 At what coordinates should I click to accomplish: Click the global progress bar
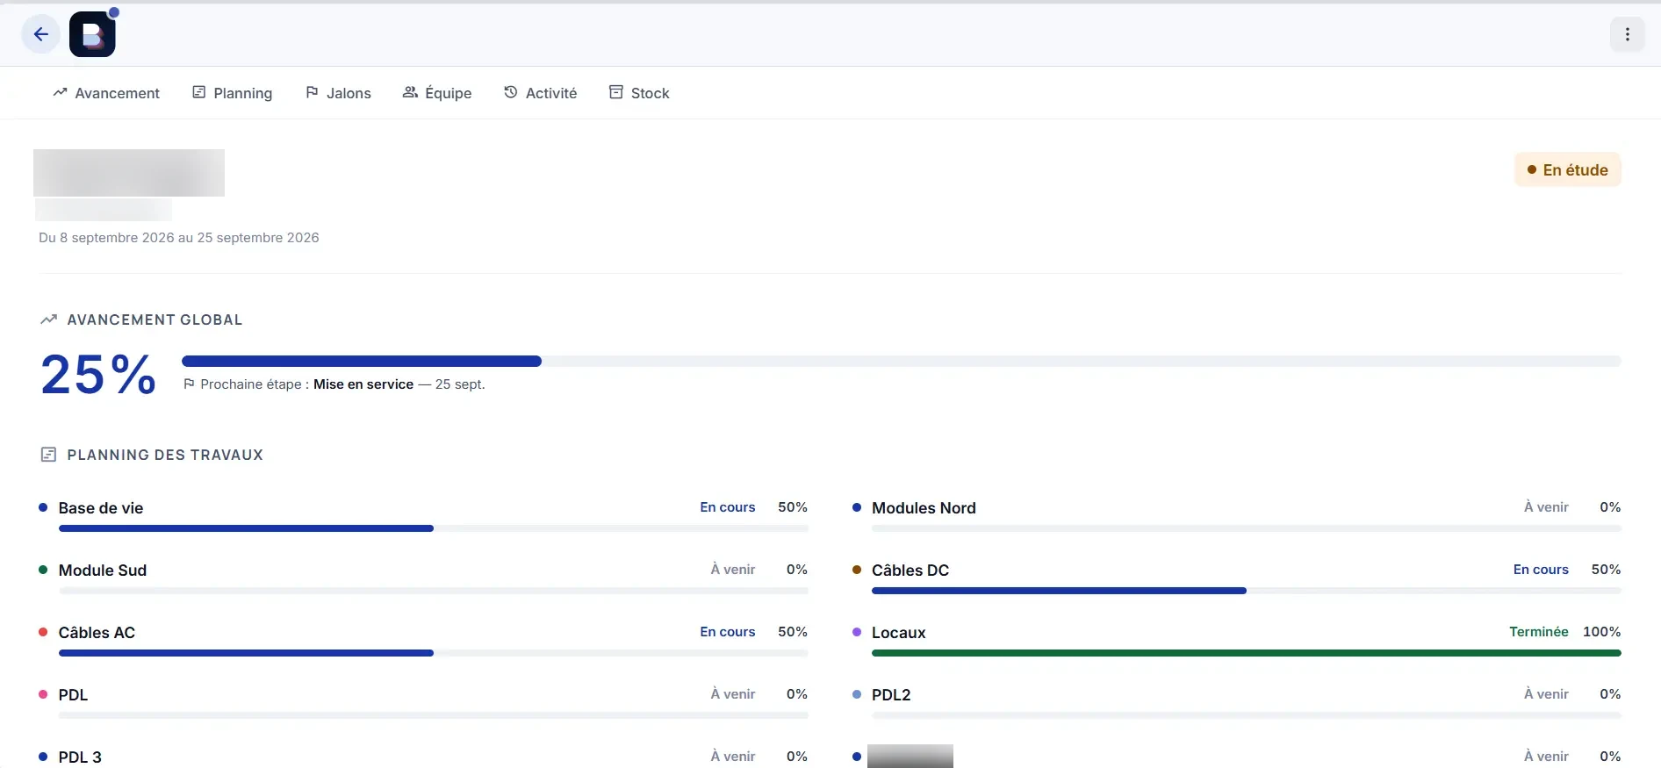(x=901, y=361)
